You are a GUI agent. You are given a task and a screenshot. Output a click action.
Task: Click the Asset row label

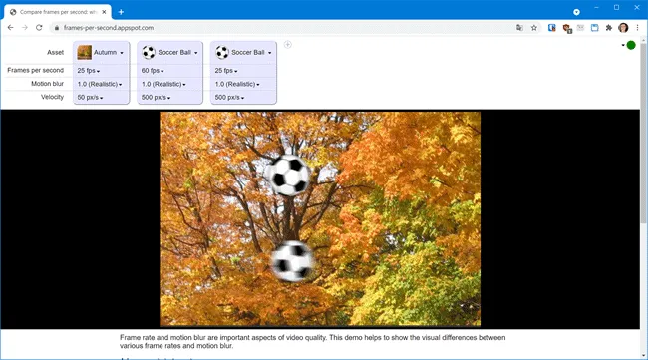[56, 53]
